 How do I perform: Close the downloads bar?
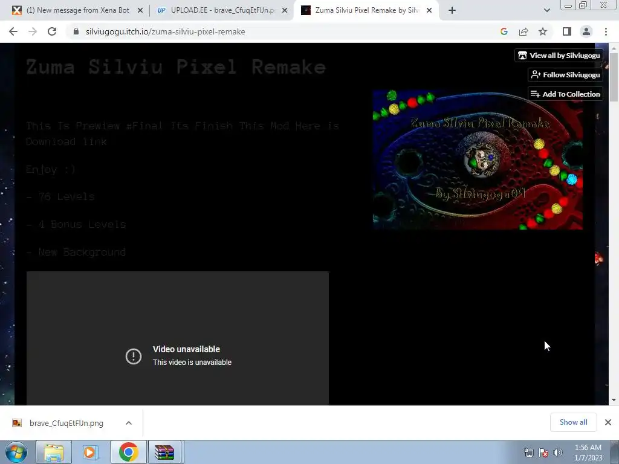608,422
